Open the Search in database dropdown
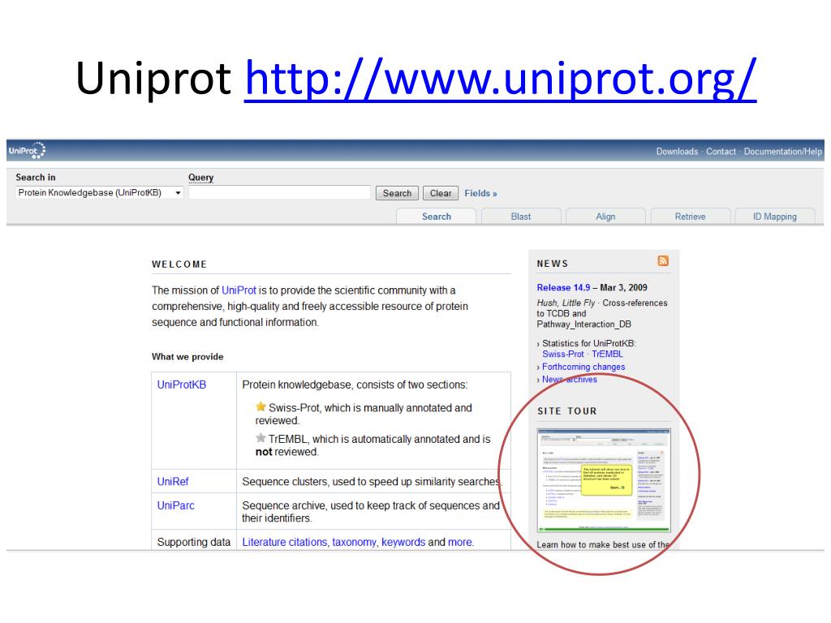The image size is (831, 623). 99,193
